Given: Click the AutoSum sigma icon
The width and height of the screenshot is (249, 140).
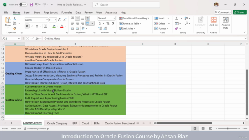Looking at the screenshot, I should [177, 18].
